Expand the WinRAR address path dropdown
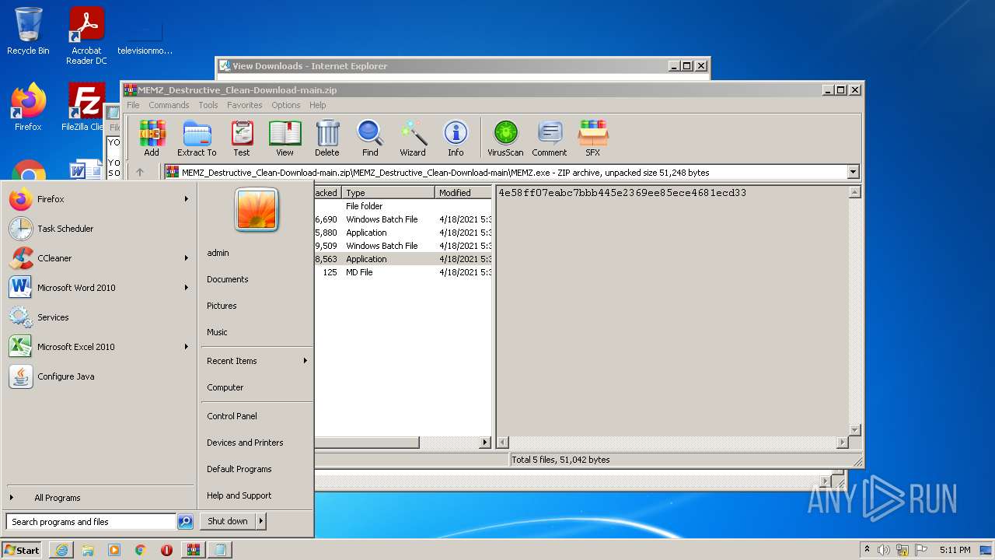 (853, 173)
